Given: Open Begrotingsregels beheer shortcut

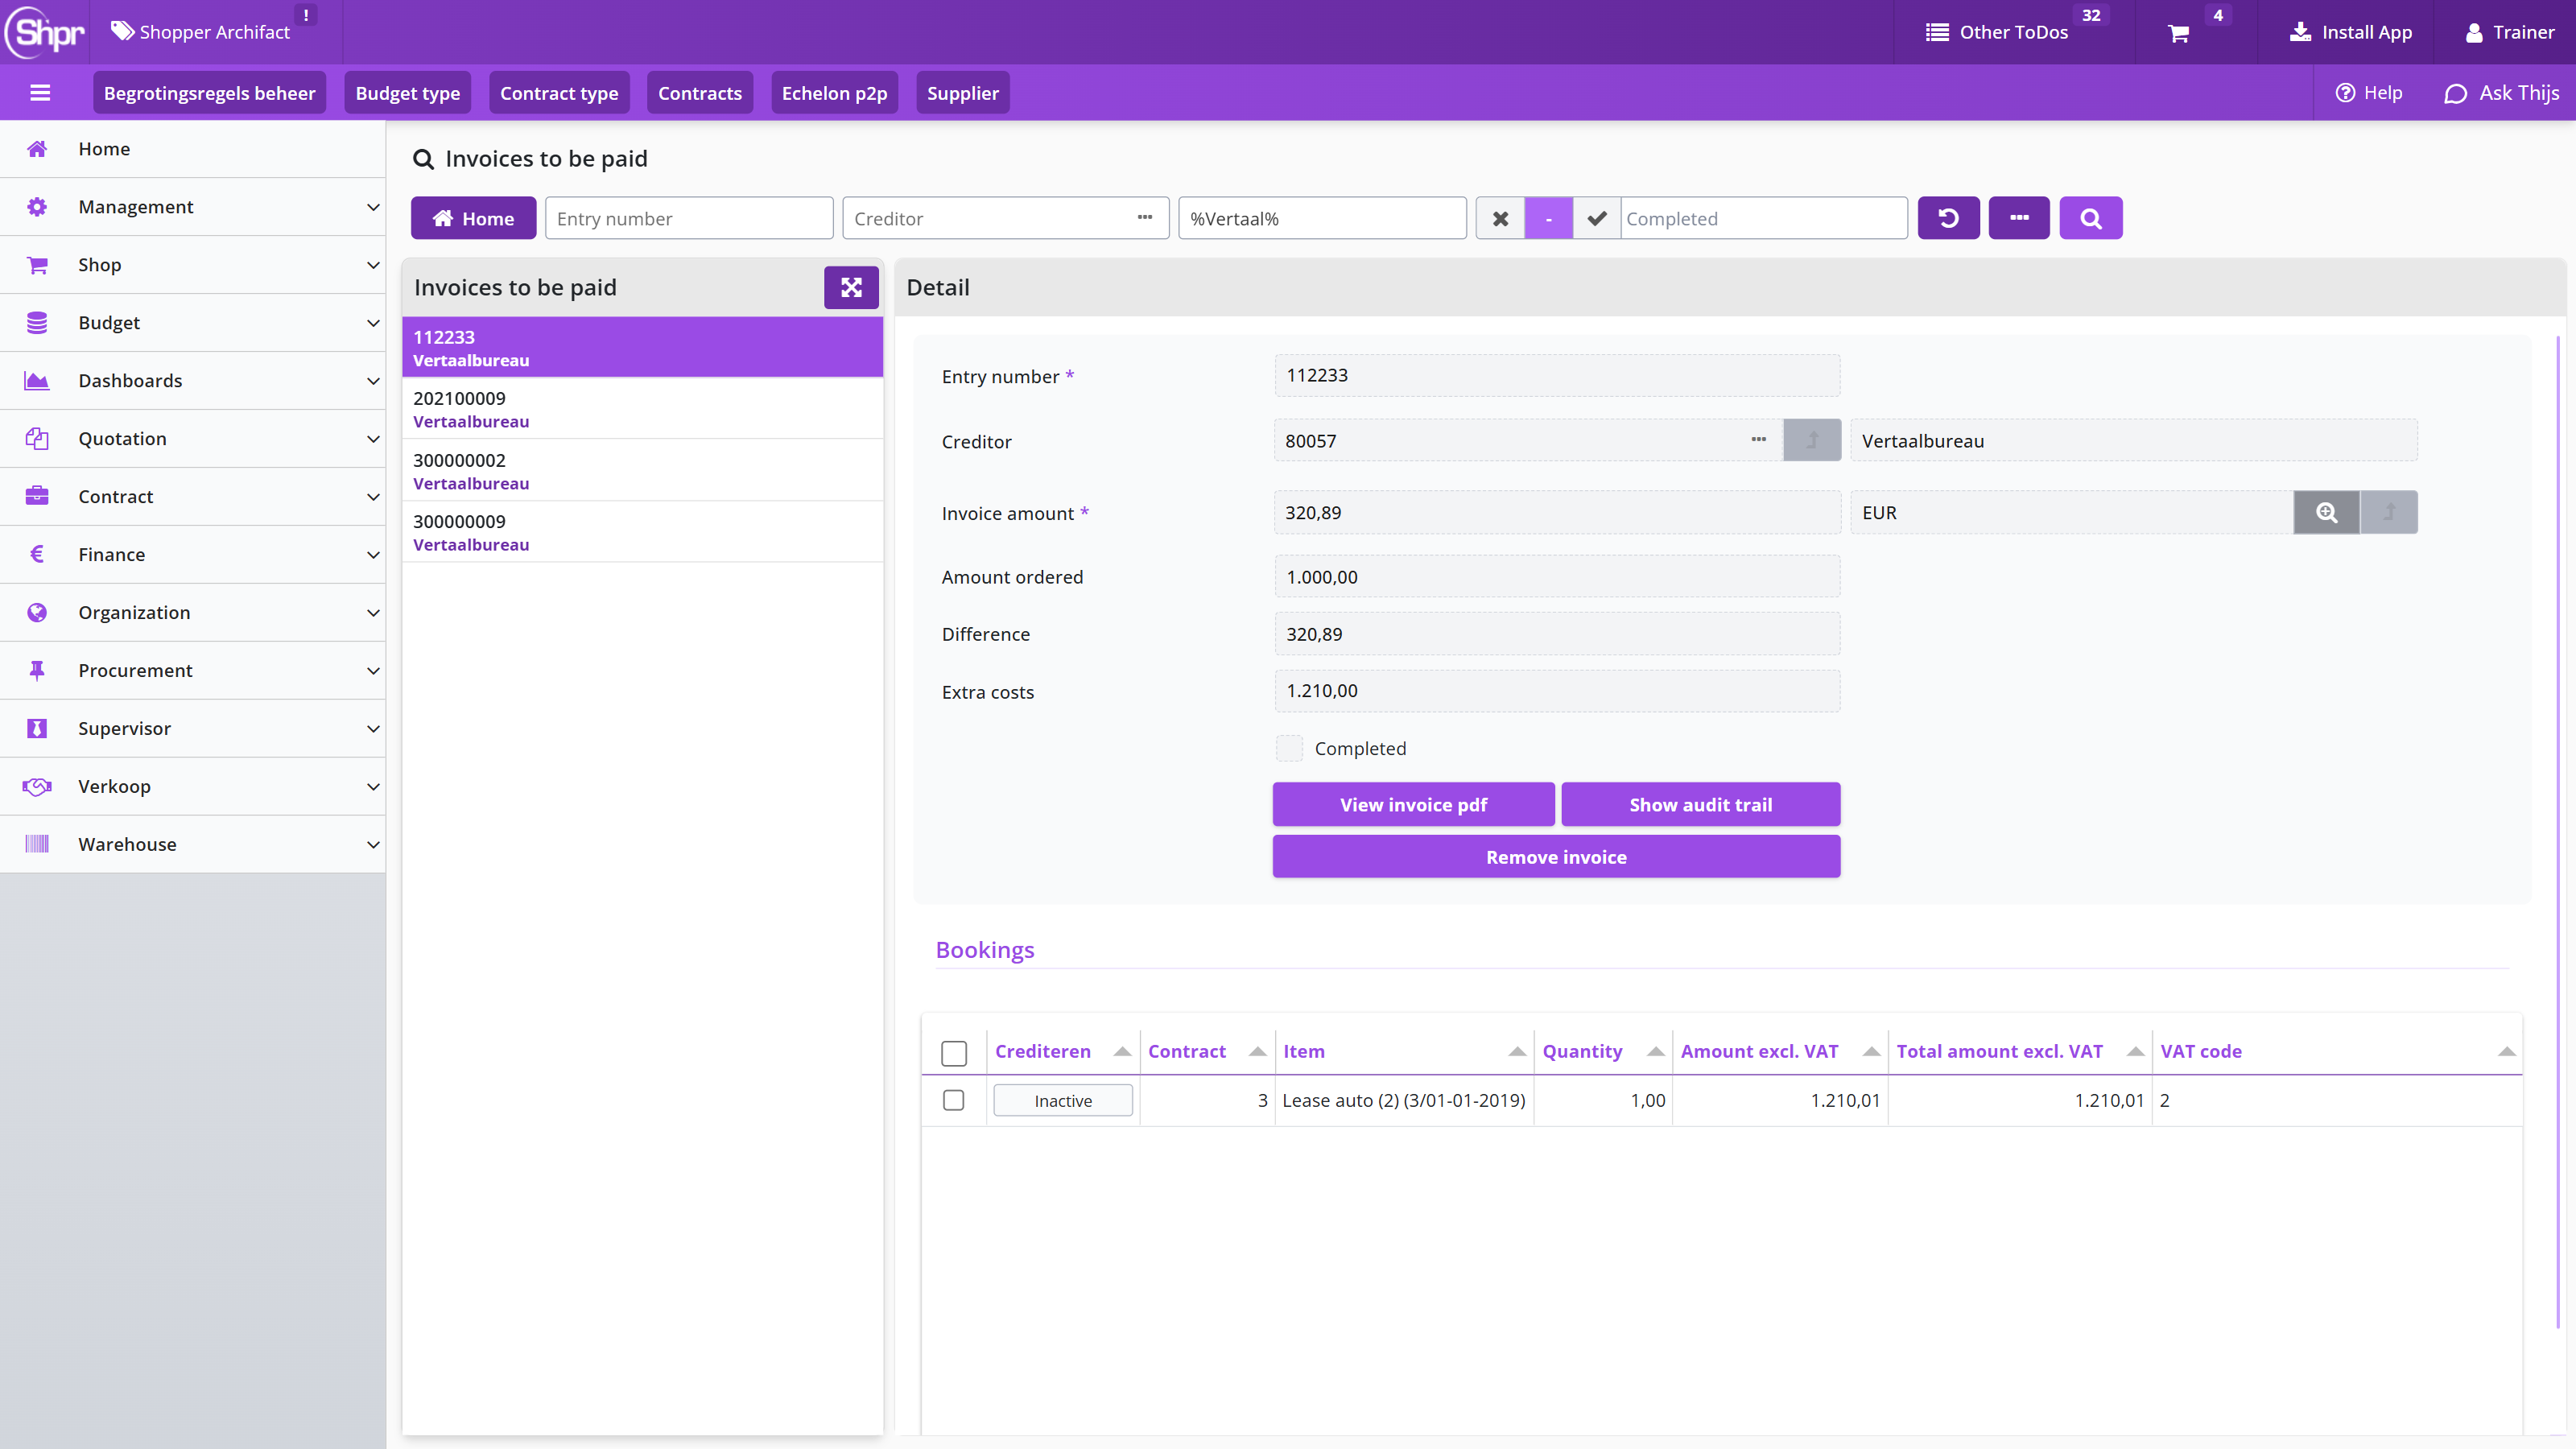Looking at the screenshot, I should point(209,93).
